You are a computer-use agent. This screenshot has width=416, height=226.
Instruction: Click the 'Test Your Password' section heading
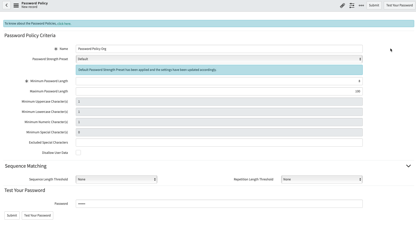[25, 190]
